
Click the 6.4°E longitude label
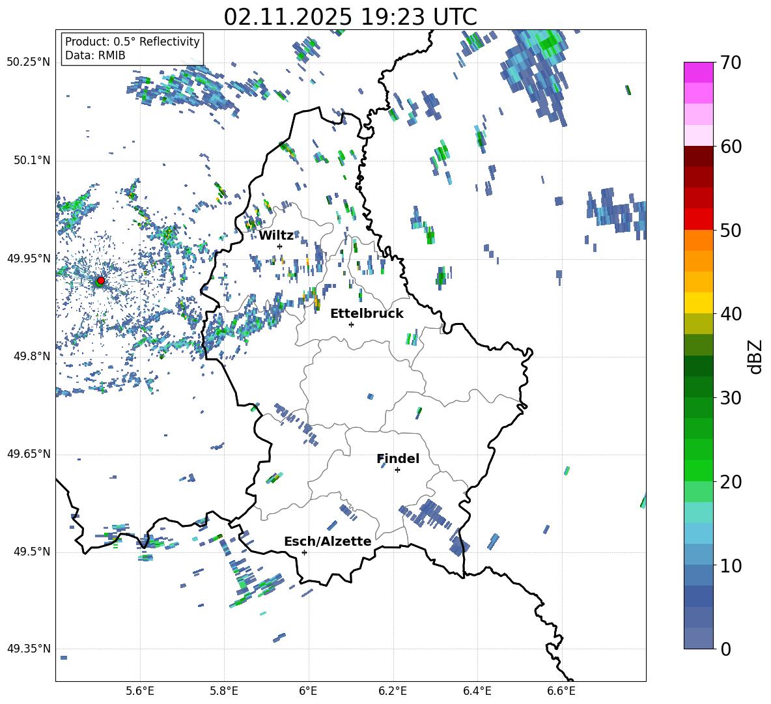click(x=477, y=692)
